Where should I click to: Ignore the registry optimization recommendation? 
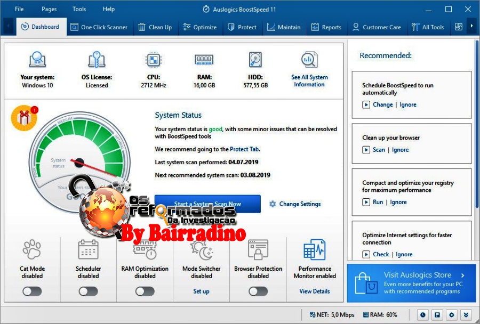click(x=398, y=202)
